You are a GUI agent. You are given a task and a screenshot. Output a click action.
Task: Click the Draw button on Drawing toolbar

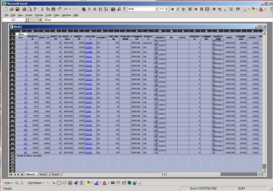click(8, 183)
